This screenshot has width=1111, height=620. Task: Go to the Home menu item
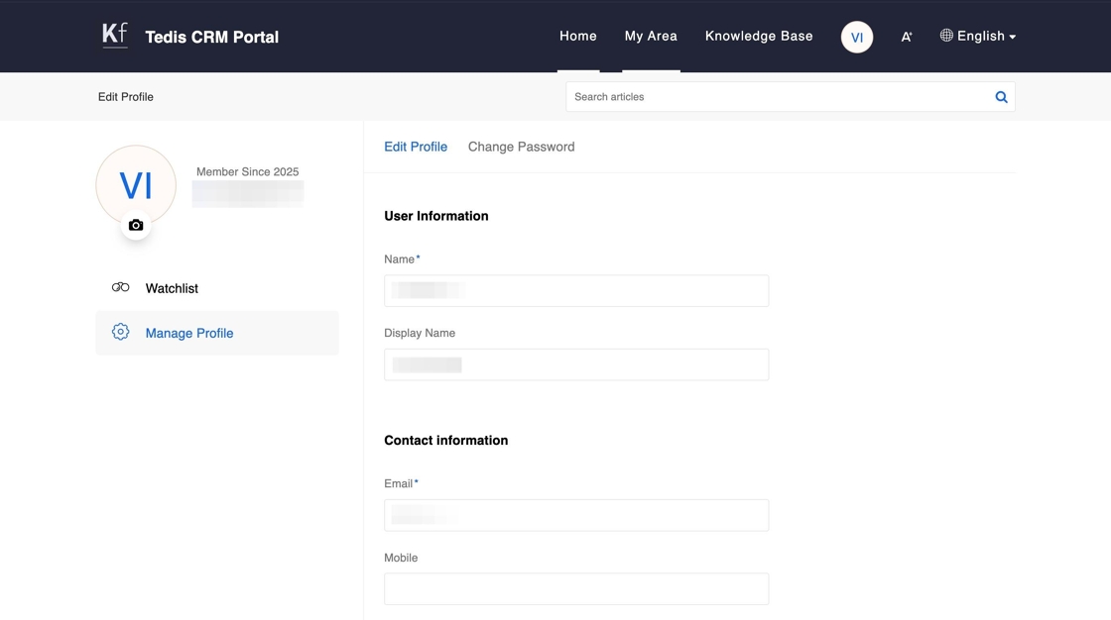tap(578, 37)
